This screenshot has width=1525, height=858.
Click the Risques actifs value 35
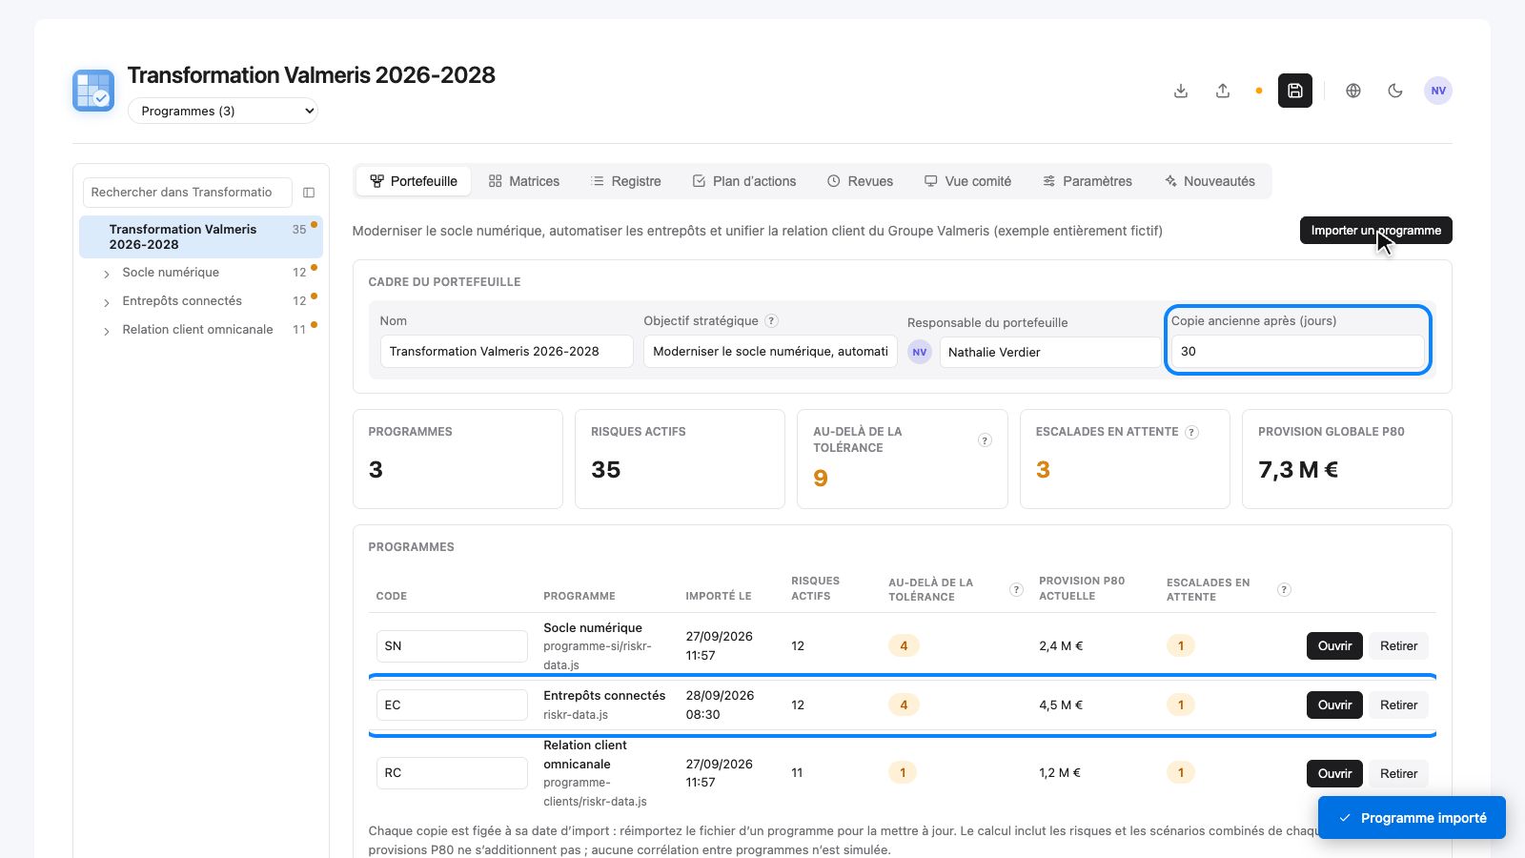605,469
